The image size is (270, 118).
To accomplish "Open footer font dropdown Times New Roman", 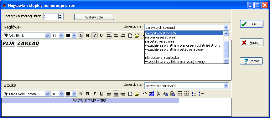I will point(47,94).
